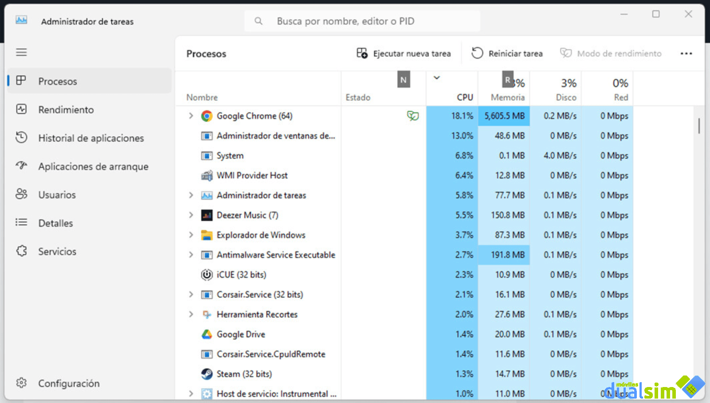Screen dimensions: 710x403
Task: Sort by the Nombre column header
Action: tap(258, 88)
